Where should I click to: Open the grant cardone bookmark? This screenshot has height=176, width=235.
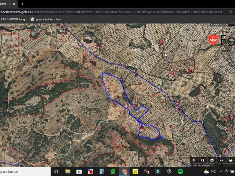[46, 19]
